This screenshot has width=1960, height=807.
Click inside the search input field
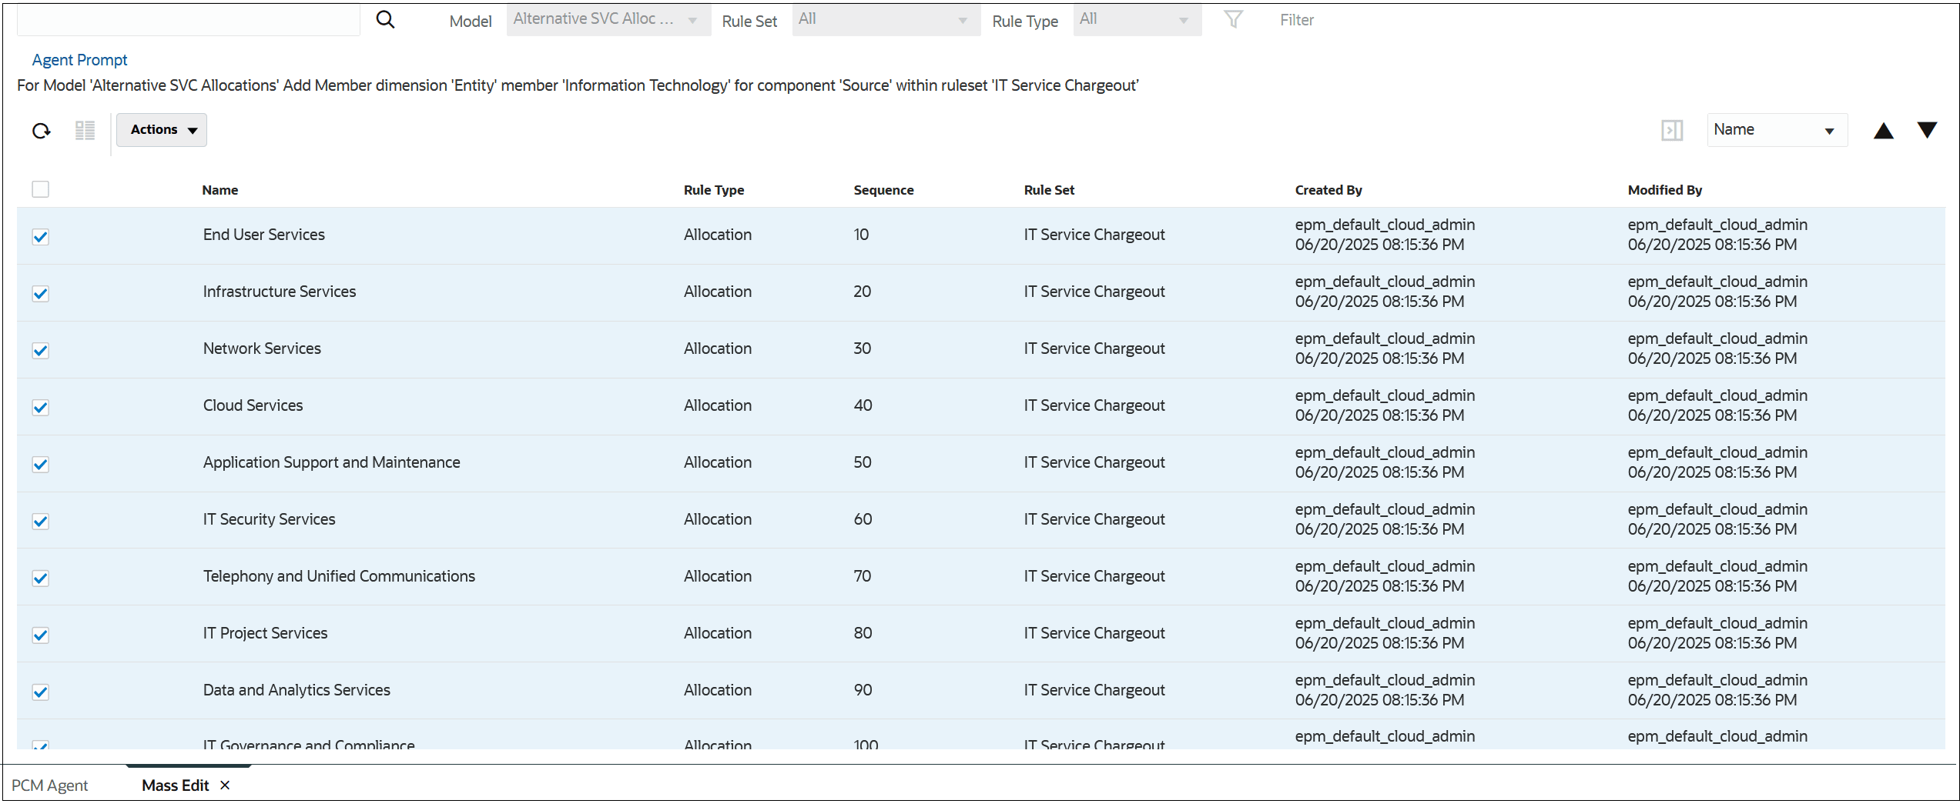[187, 19]
